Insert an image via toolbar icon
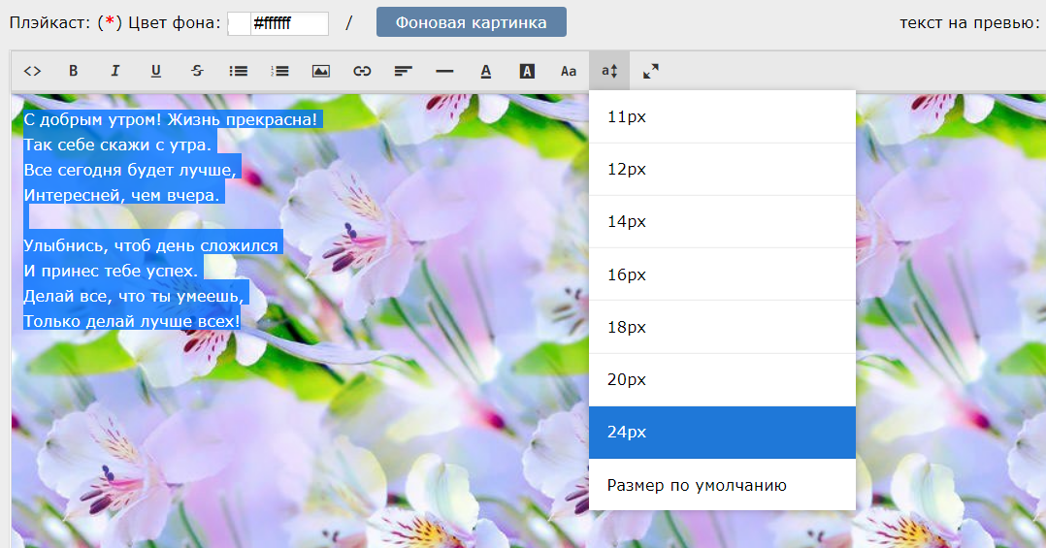This screenshot has height=548, width=1046. point(321,71)
